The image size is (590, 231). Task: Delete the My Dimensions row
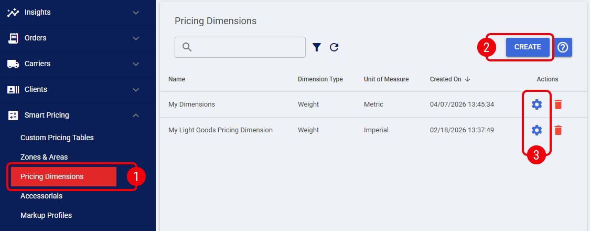pos(558,104)
